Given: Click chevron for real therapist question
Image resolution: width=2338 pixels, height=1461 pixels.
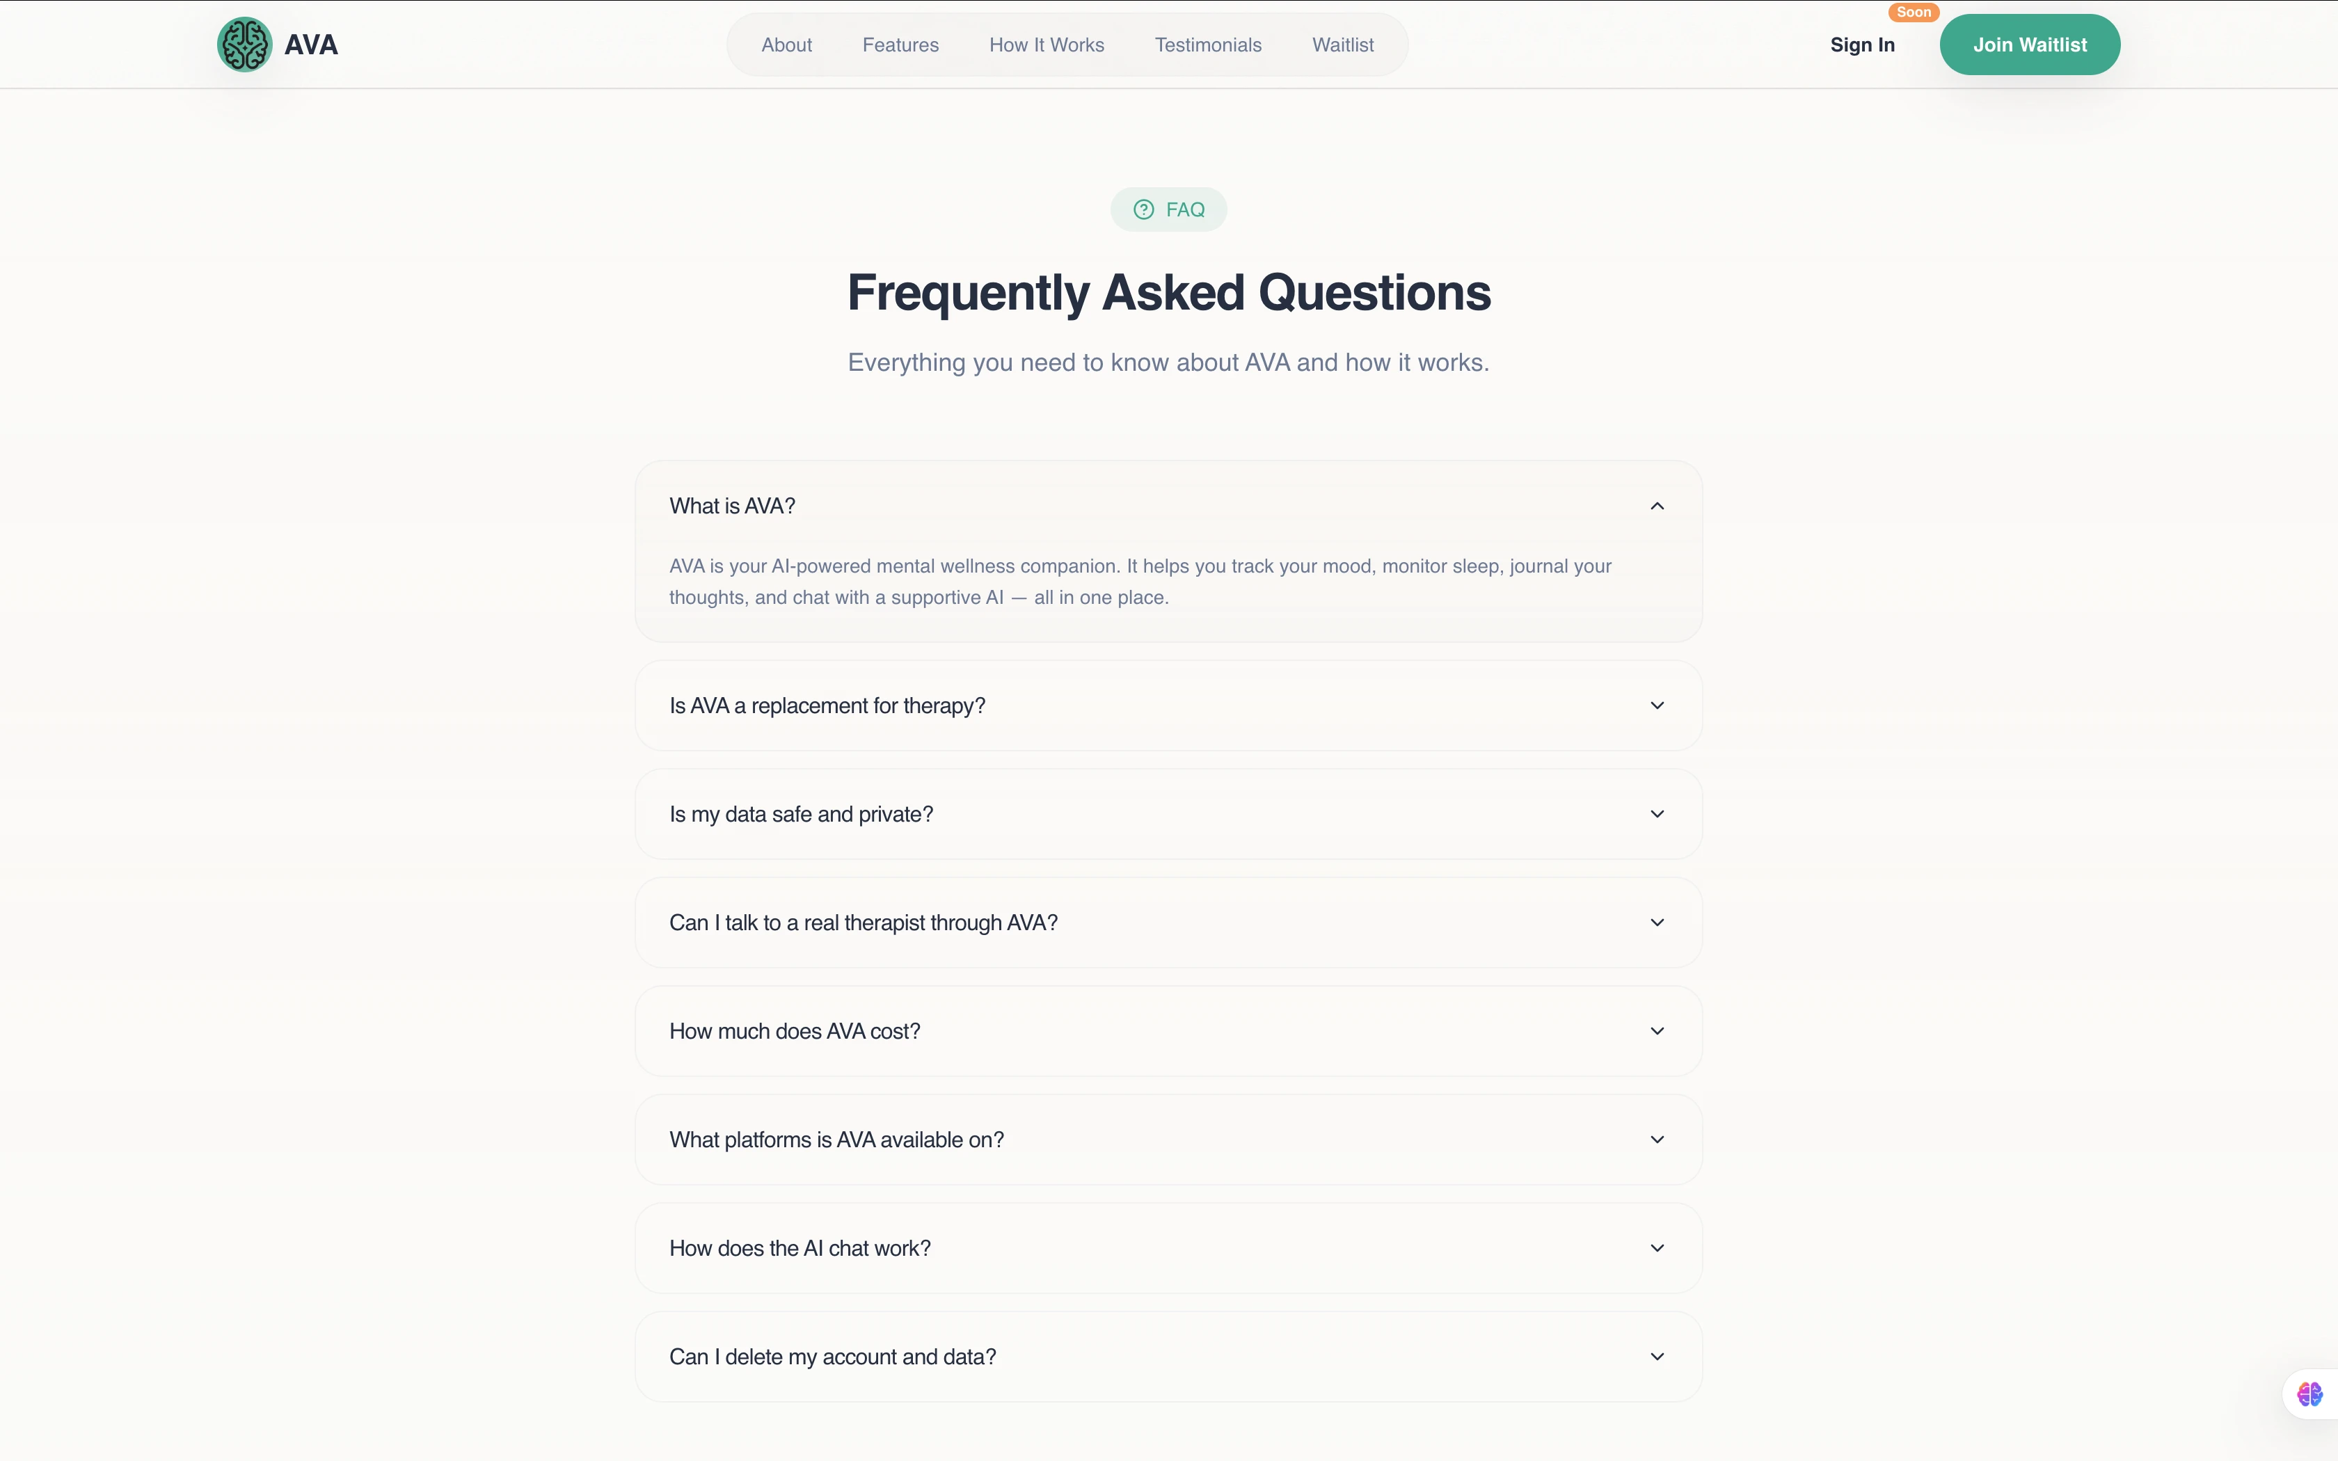Looking at the screenshot, I should [x=1657, y=923].
